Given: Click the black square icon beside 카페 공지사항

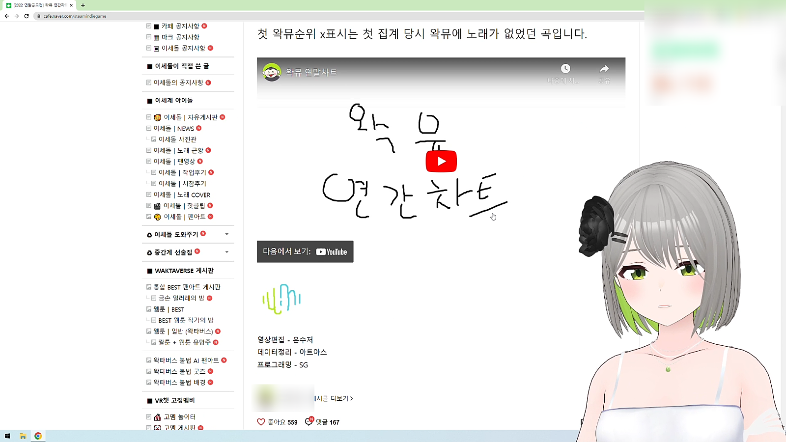Looking at the screenshot, I should (156, 27).
